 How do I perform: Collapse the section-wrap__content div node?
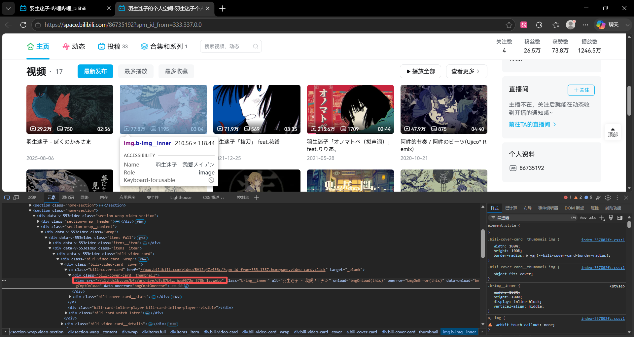click(38, 227)
